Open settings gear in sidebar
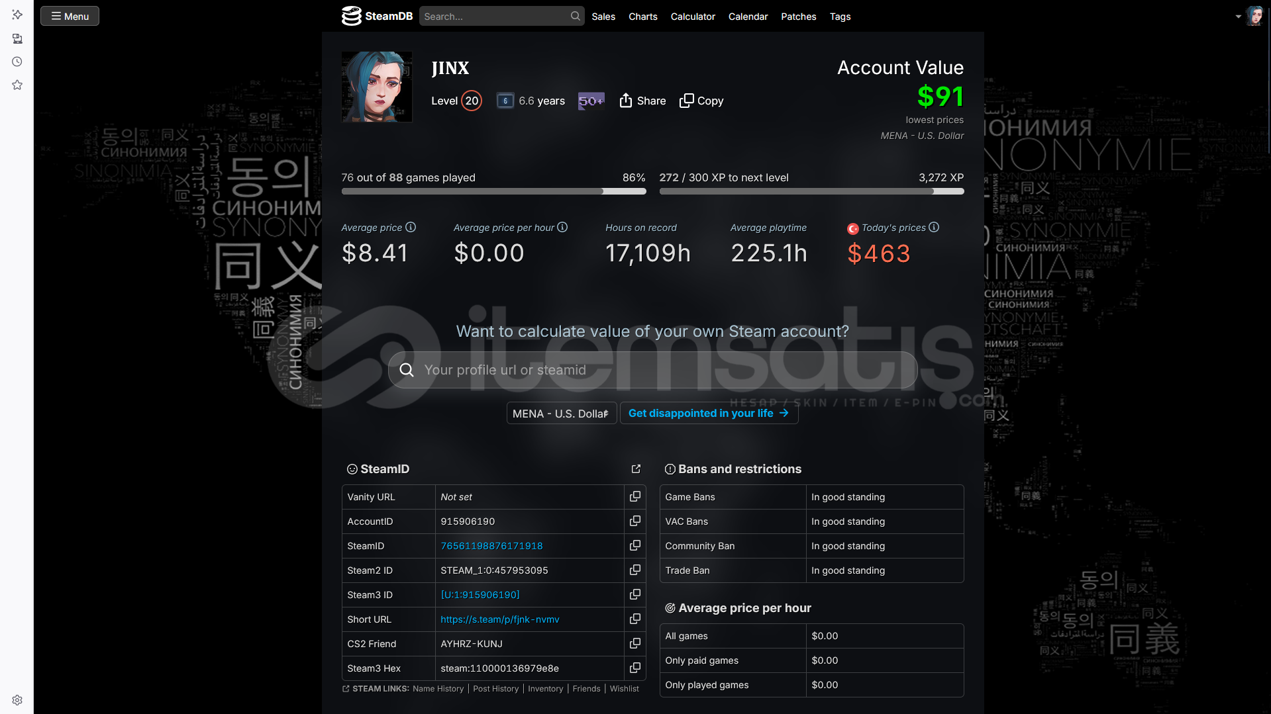The width and height of the screenshot is (1271, 714). pos(17,700)
